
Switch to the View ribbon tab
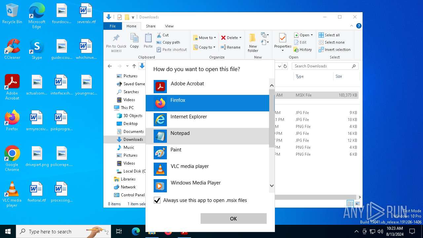click(169, 26)
